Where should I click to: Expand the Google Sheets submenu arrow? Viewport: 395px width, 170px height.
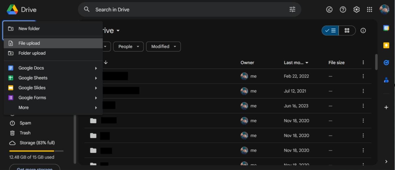pos(96,78)
